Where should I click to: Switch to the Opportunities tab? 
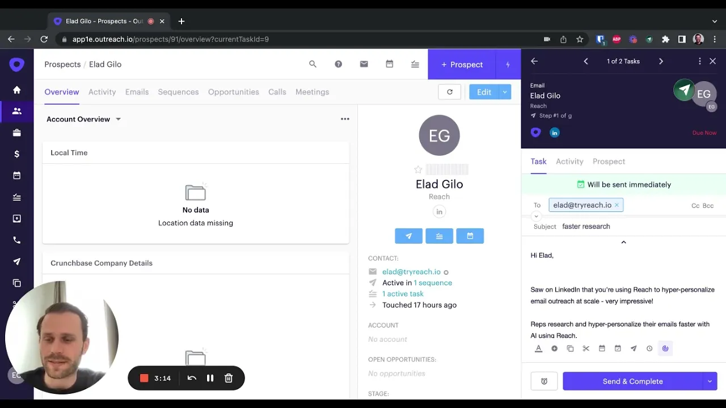(233, 92)
